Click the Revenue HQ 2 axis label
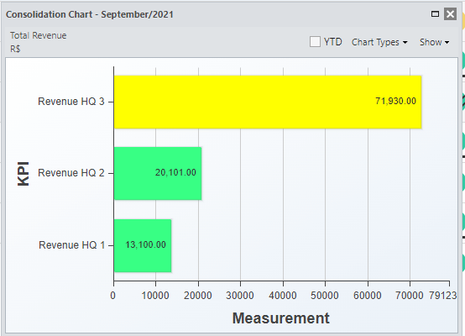Image resolution: width=465 pixels, height=336 pixels. (x=71, y=173)
